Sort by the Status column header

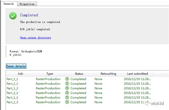79,74
